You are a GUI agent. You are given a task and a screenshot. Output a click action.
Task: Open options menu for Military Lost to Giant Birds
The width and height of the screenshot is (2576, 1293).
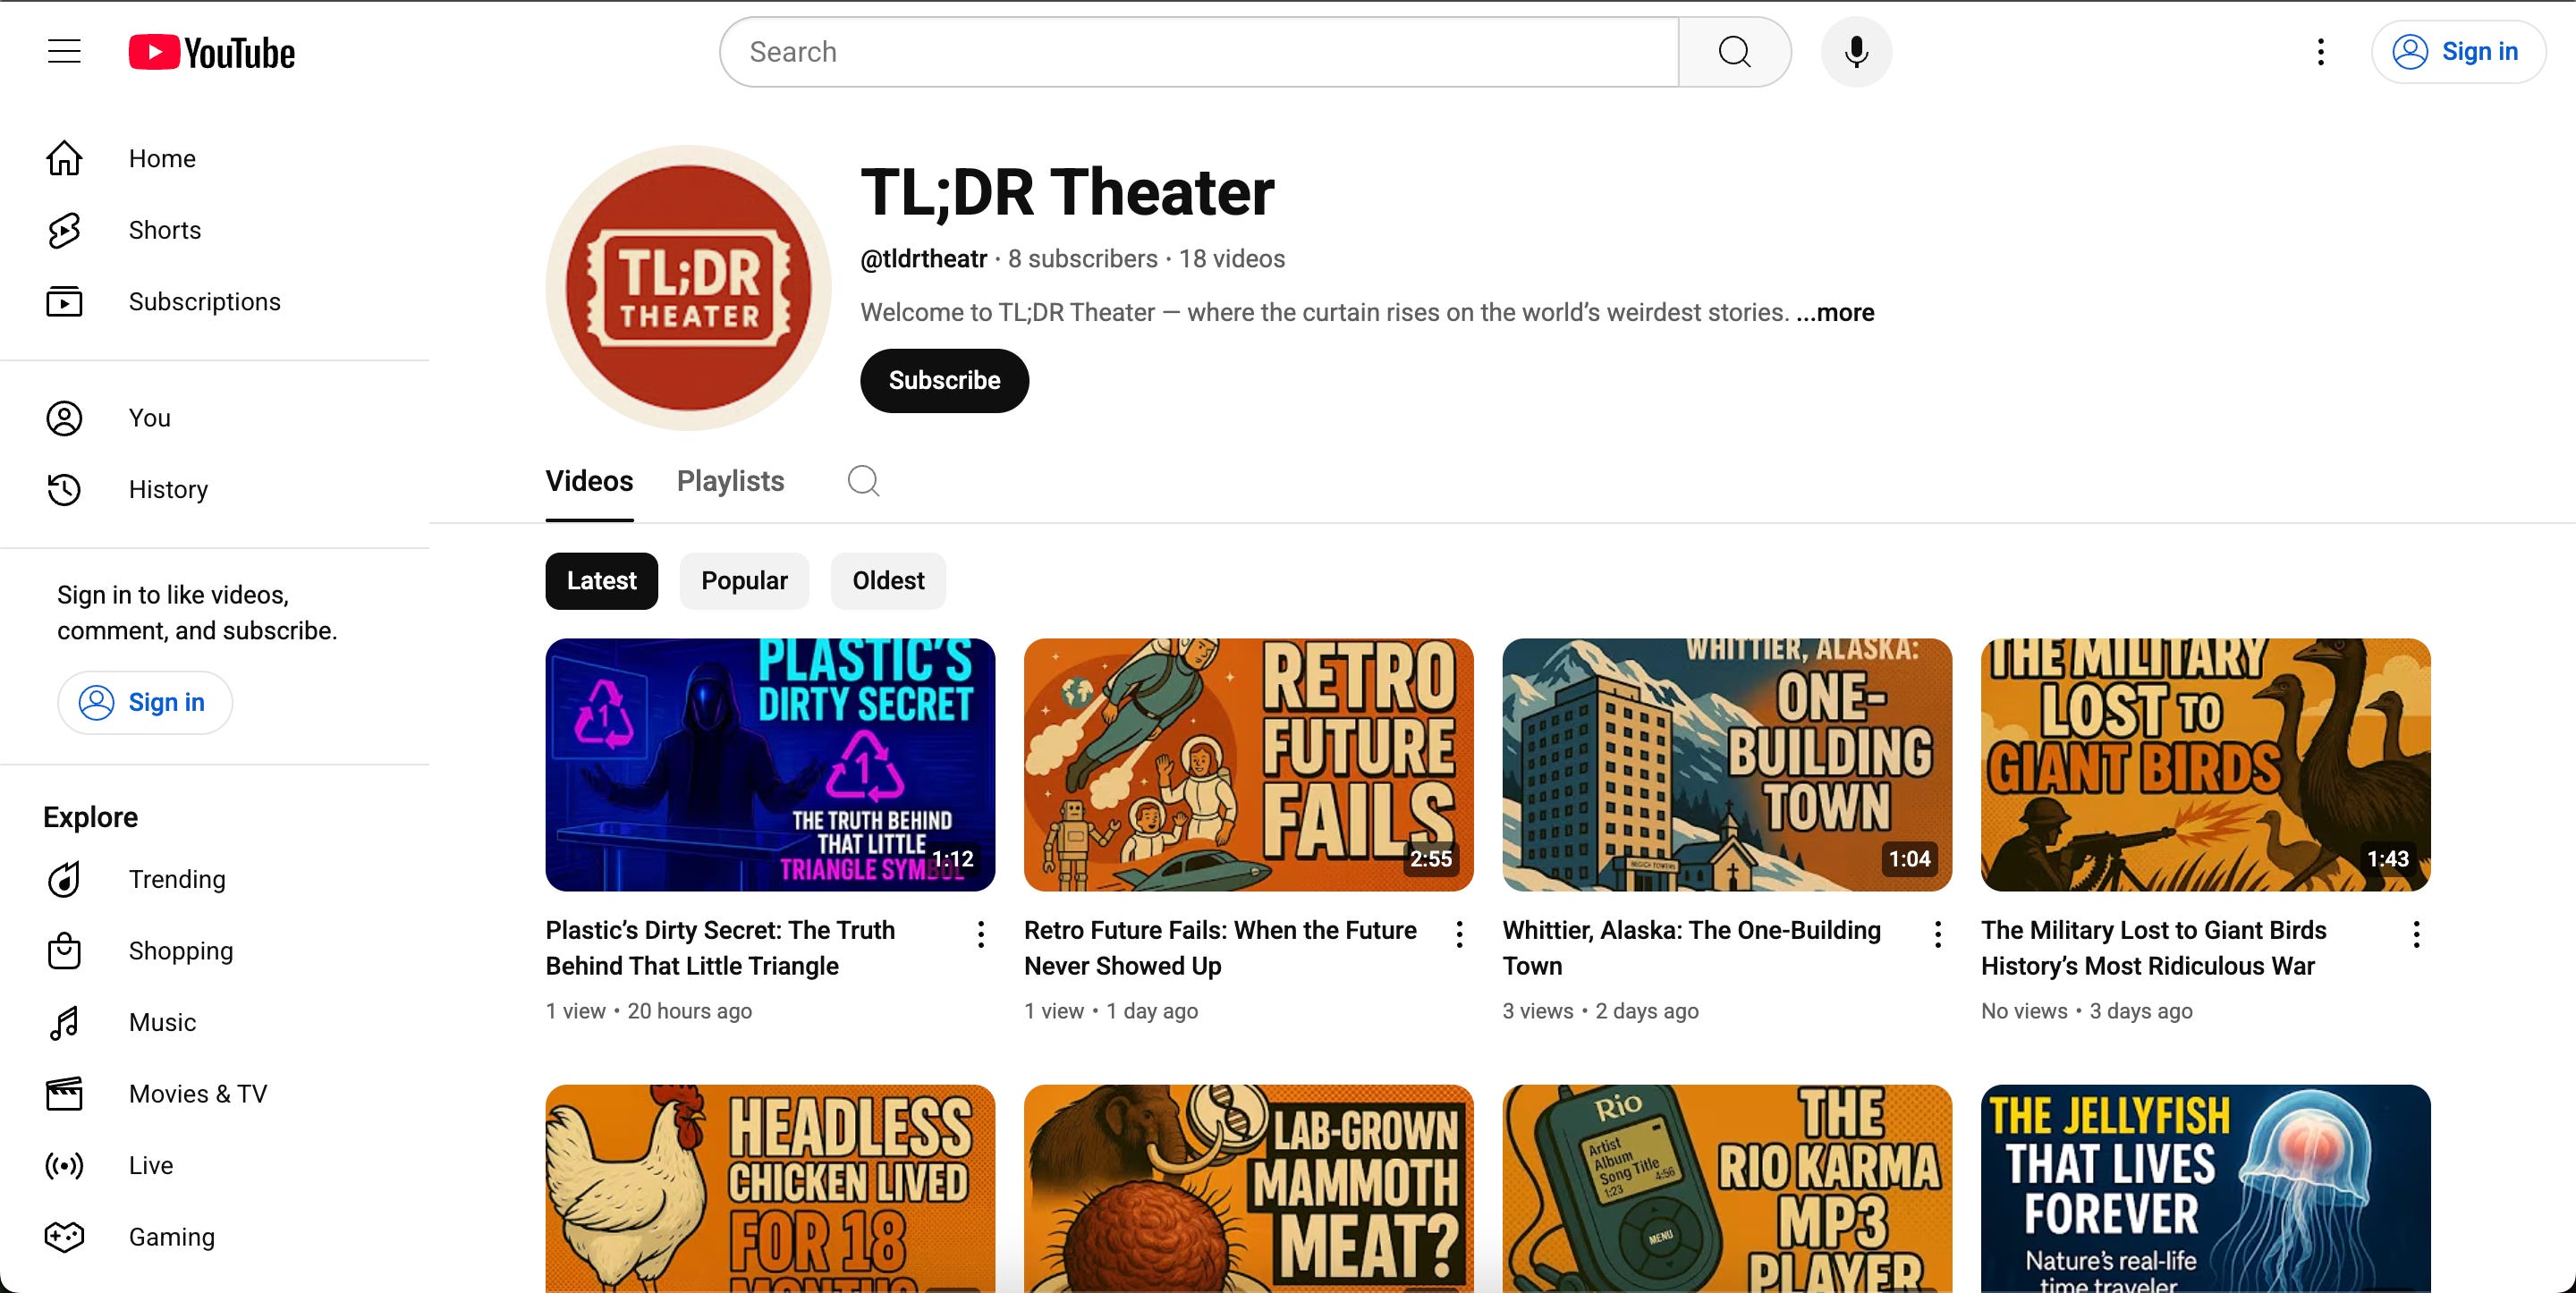(x=2416, y=934)
